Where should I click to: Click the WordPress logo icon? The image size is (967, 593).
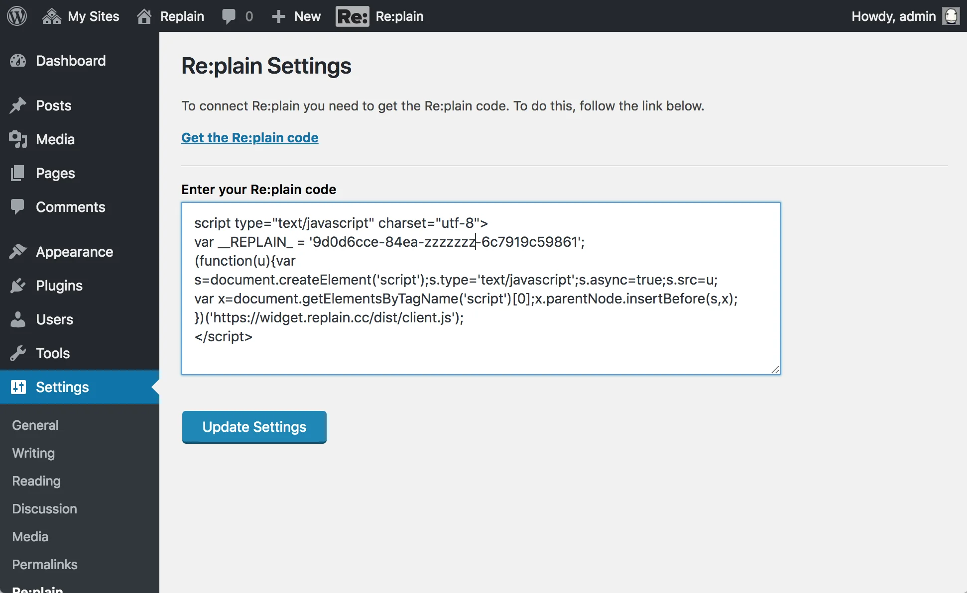point(17,16)
